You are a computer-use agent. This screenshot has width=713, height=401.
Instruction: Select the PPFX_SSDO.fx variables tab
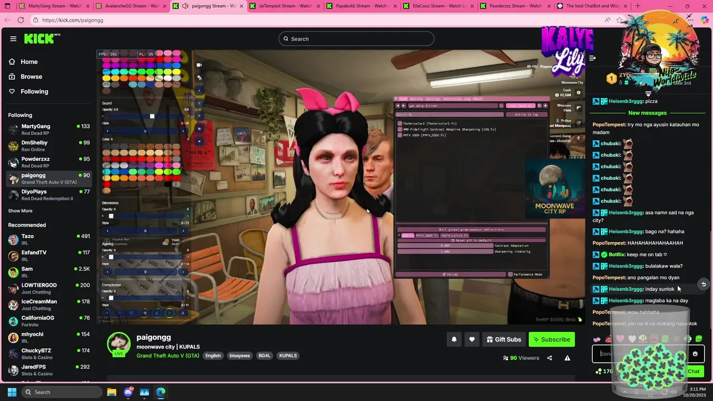point(427,235)
